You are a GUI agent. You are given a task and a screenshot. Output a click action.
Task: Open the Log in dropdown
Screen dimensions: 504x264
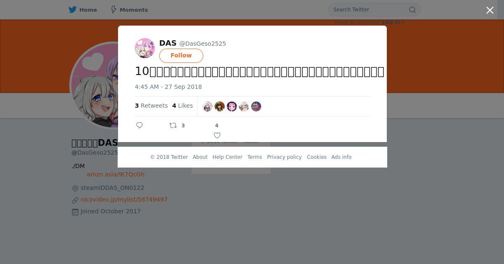(x=393, y=22)
